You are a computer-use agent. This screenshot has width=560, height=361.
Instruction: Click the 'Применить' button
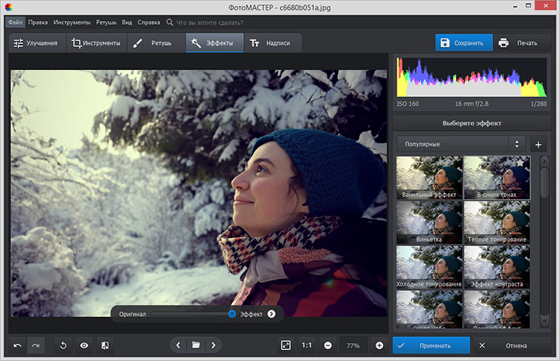(432, 345)
